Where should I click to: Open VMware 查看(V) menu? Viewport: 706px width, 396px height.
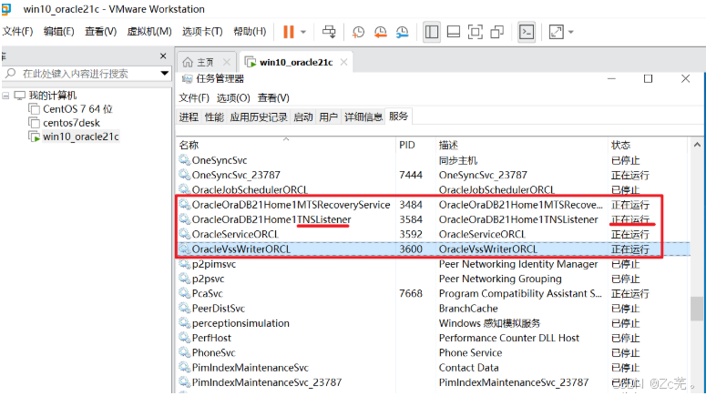tap(100, 32)
